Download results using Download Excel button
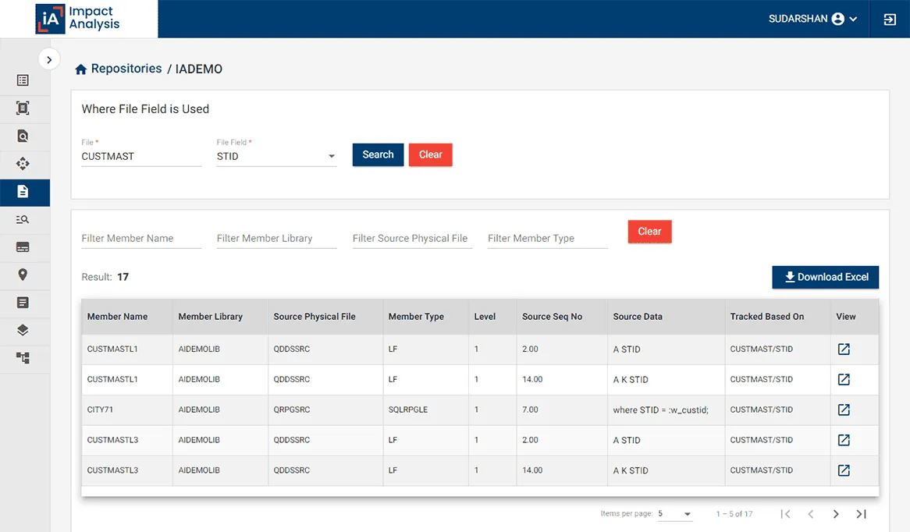The width and height of the screenshot is (910, 532). pyautogui.click(x=826, y=277)
